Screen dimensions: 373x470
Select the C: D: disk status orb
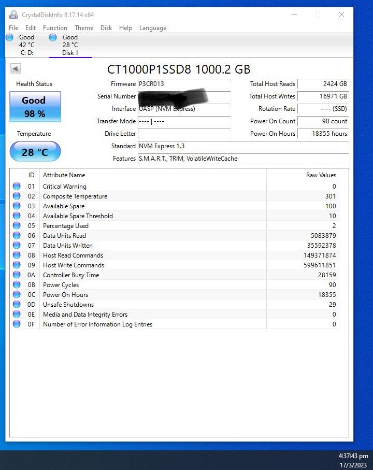(10, 37)
